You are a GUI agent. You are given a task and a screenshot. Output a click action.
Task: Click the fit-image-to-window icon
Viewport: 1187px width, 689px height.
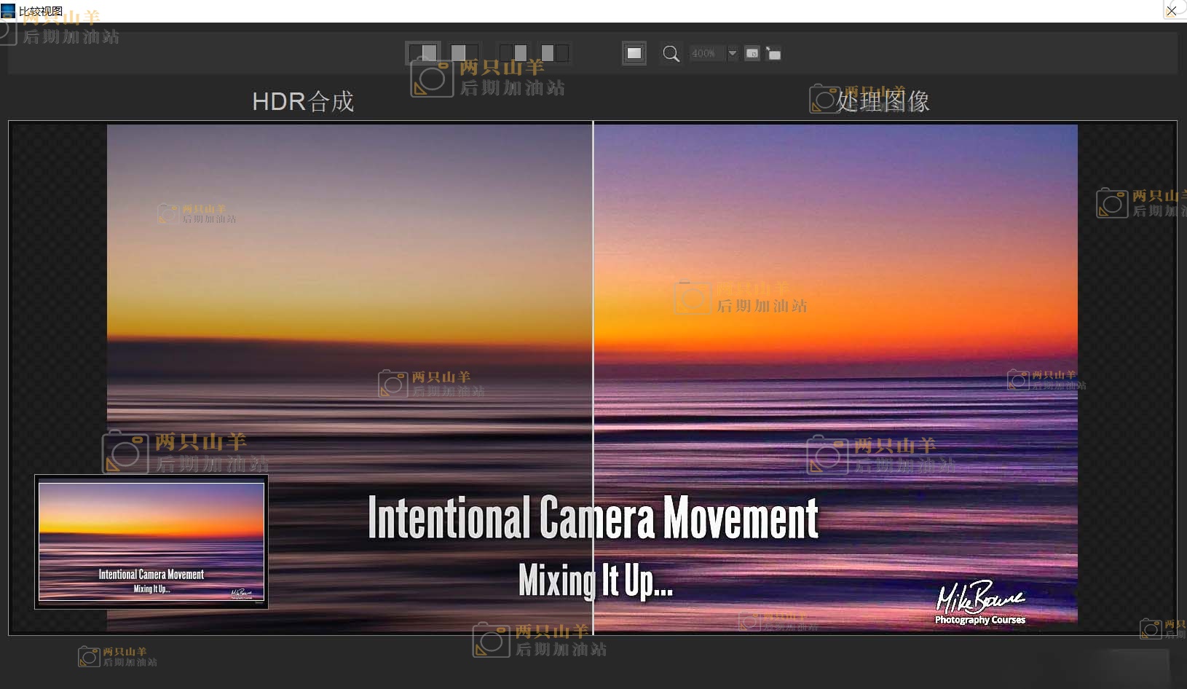point(634,53)
